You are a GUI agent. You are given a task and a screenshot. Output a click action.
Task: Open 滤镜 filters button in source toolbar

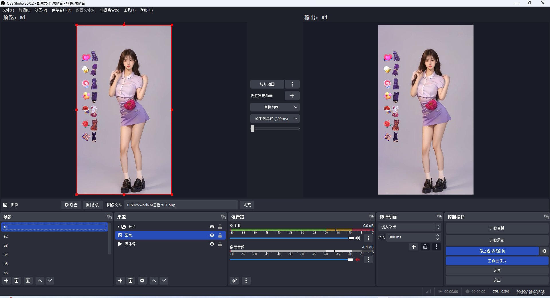pos(93,205)
